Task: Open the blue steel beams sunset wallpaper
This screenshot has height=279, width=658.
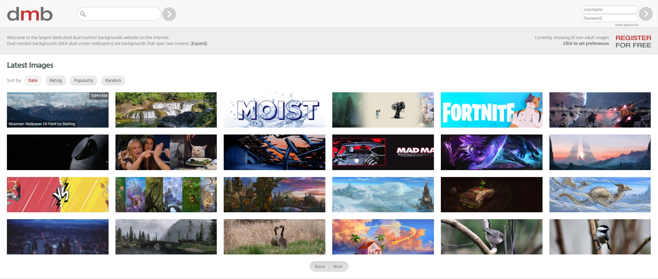Action: point(275,152)
